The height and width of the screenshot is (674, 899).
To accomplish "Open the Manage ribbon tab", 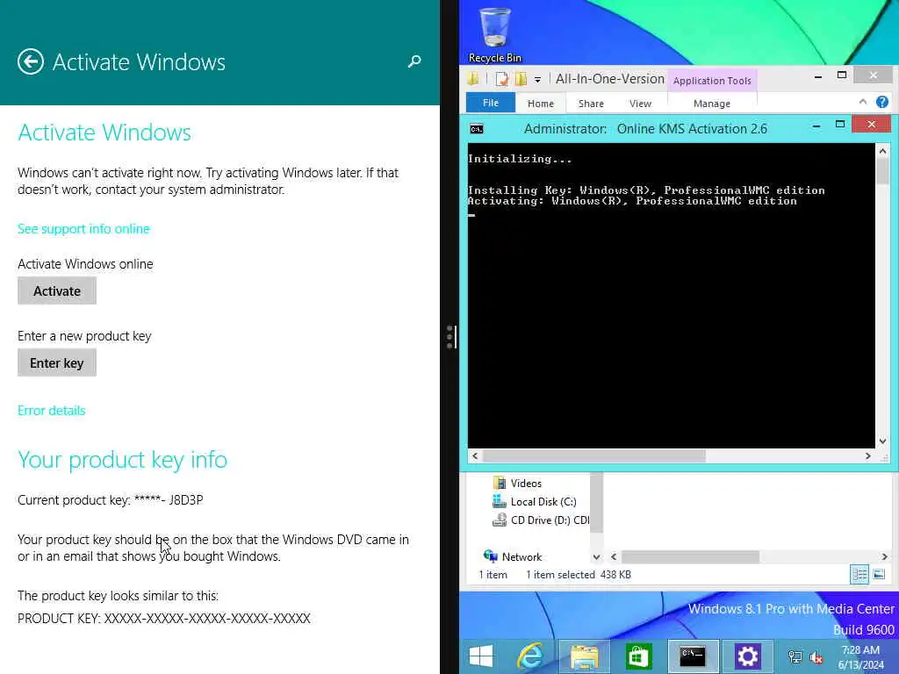I will point(712,104).
